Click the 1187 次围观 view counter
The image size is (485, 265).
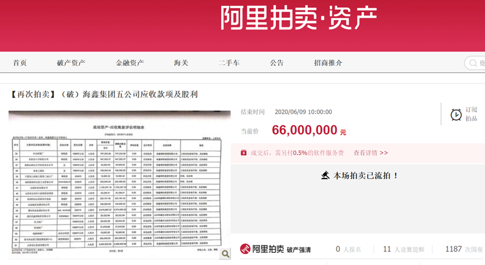(464, 249)
